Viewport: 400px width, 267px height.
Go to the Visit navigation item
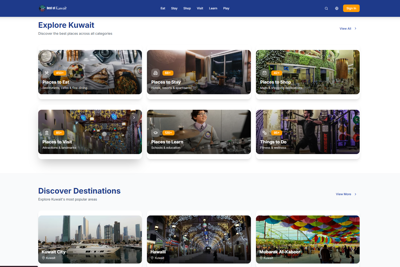tap(200, 8)
